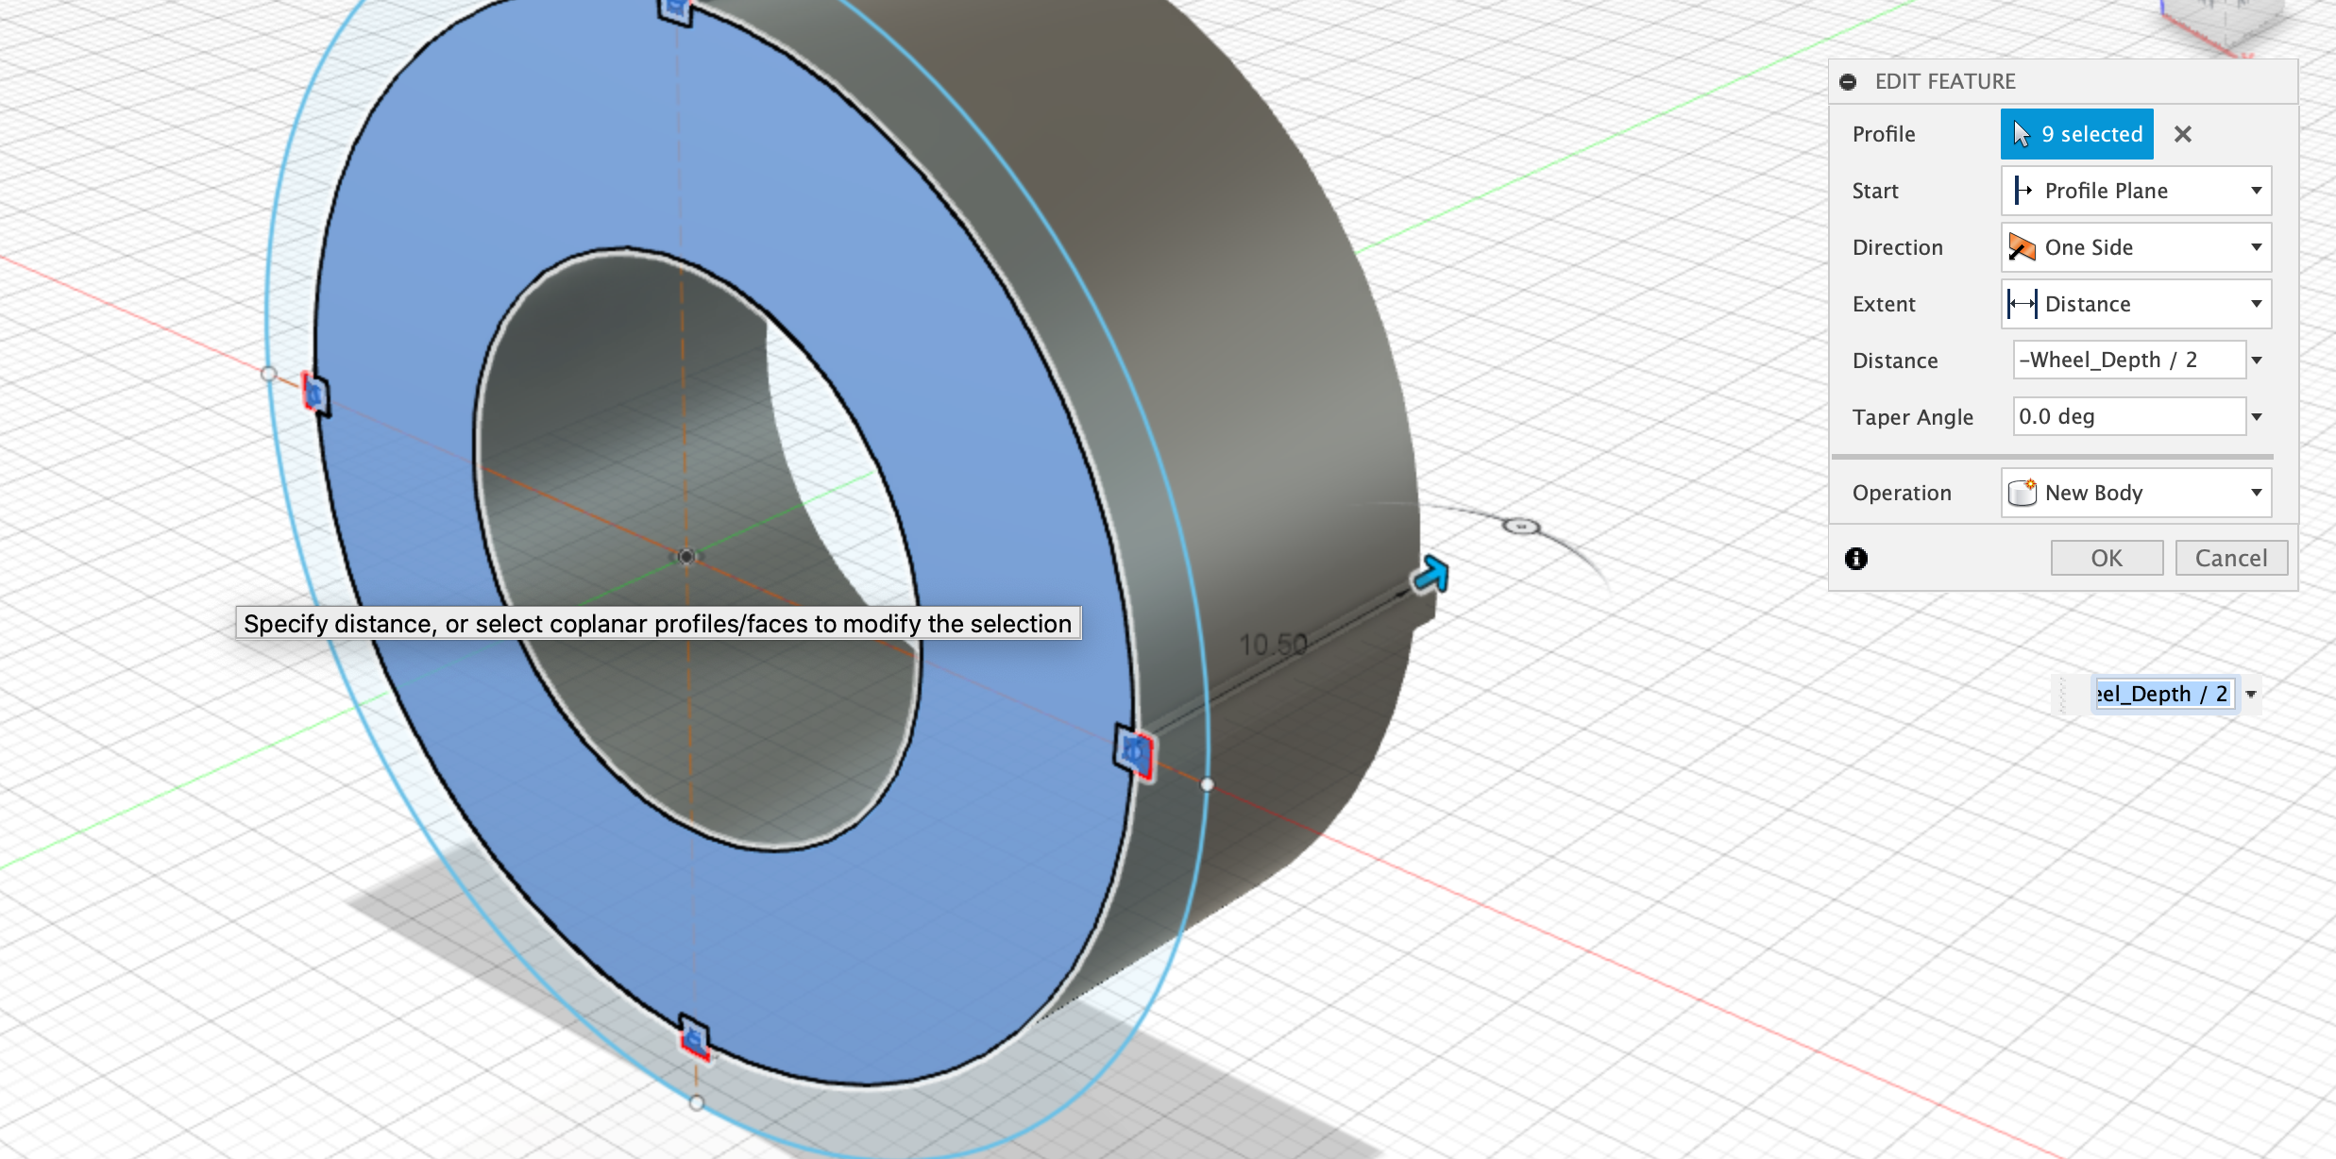This screenshot has width=2336, height=1159.
Task: Open the Operation 'New Body' dropdown
Action: (2136, 493)
